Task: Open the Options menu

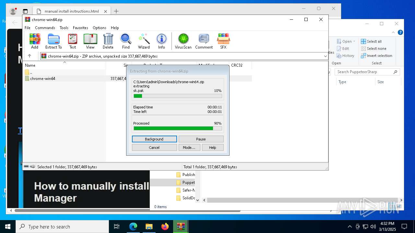Action: click(x=100, y=28)
